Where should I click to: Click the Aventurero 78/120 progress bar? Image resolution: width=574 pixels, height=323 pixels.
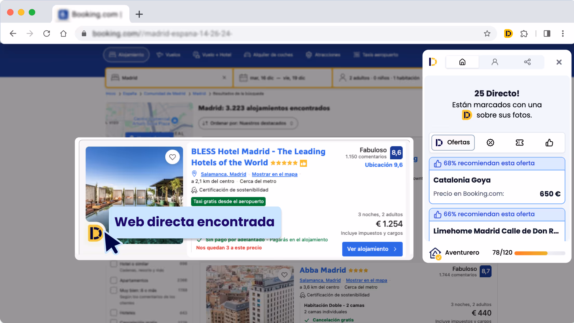tap(530, 252)
